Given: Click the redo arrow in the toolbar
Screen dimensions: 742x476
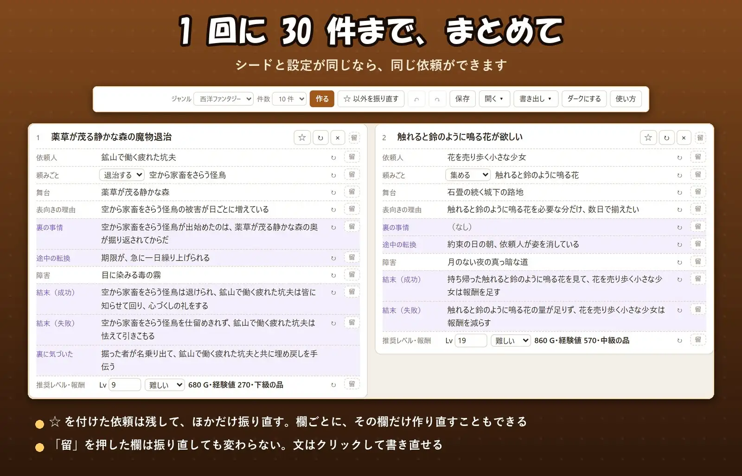Looking at the screenshot, I should coord(437,99).
